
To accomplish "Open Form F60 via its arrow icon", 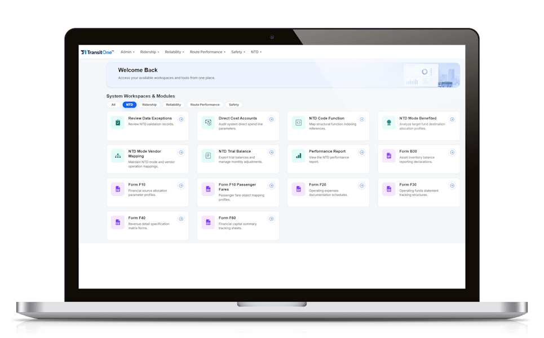I will coord(272,219).
